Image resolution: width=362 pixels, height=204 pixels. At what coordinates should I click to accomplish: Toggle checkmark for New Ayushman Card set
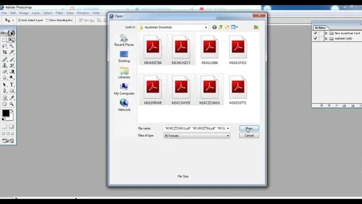pos(315,33)
